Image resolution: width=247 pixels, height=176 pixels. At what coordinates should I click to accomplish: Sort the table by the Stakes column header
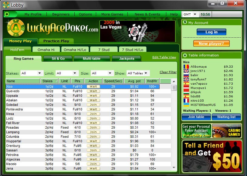click(49, 81)
